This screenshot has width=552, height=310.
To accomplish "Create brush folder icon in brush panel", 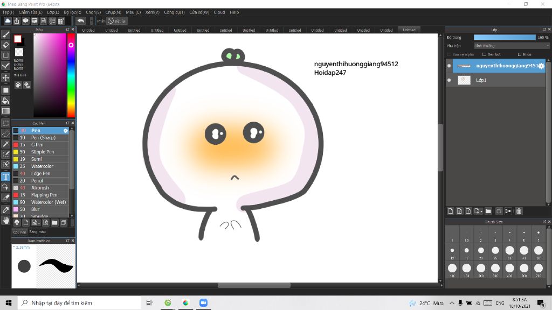I will coord(54,222).
